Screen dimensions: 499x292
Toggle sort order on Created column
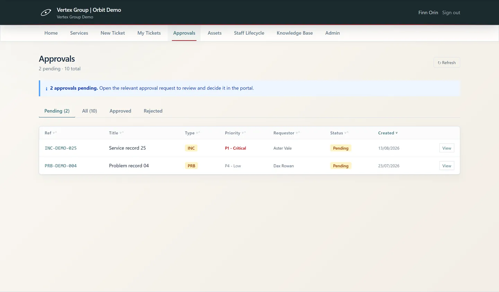point(388,133)
